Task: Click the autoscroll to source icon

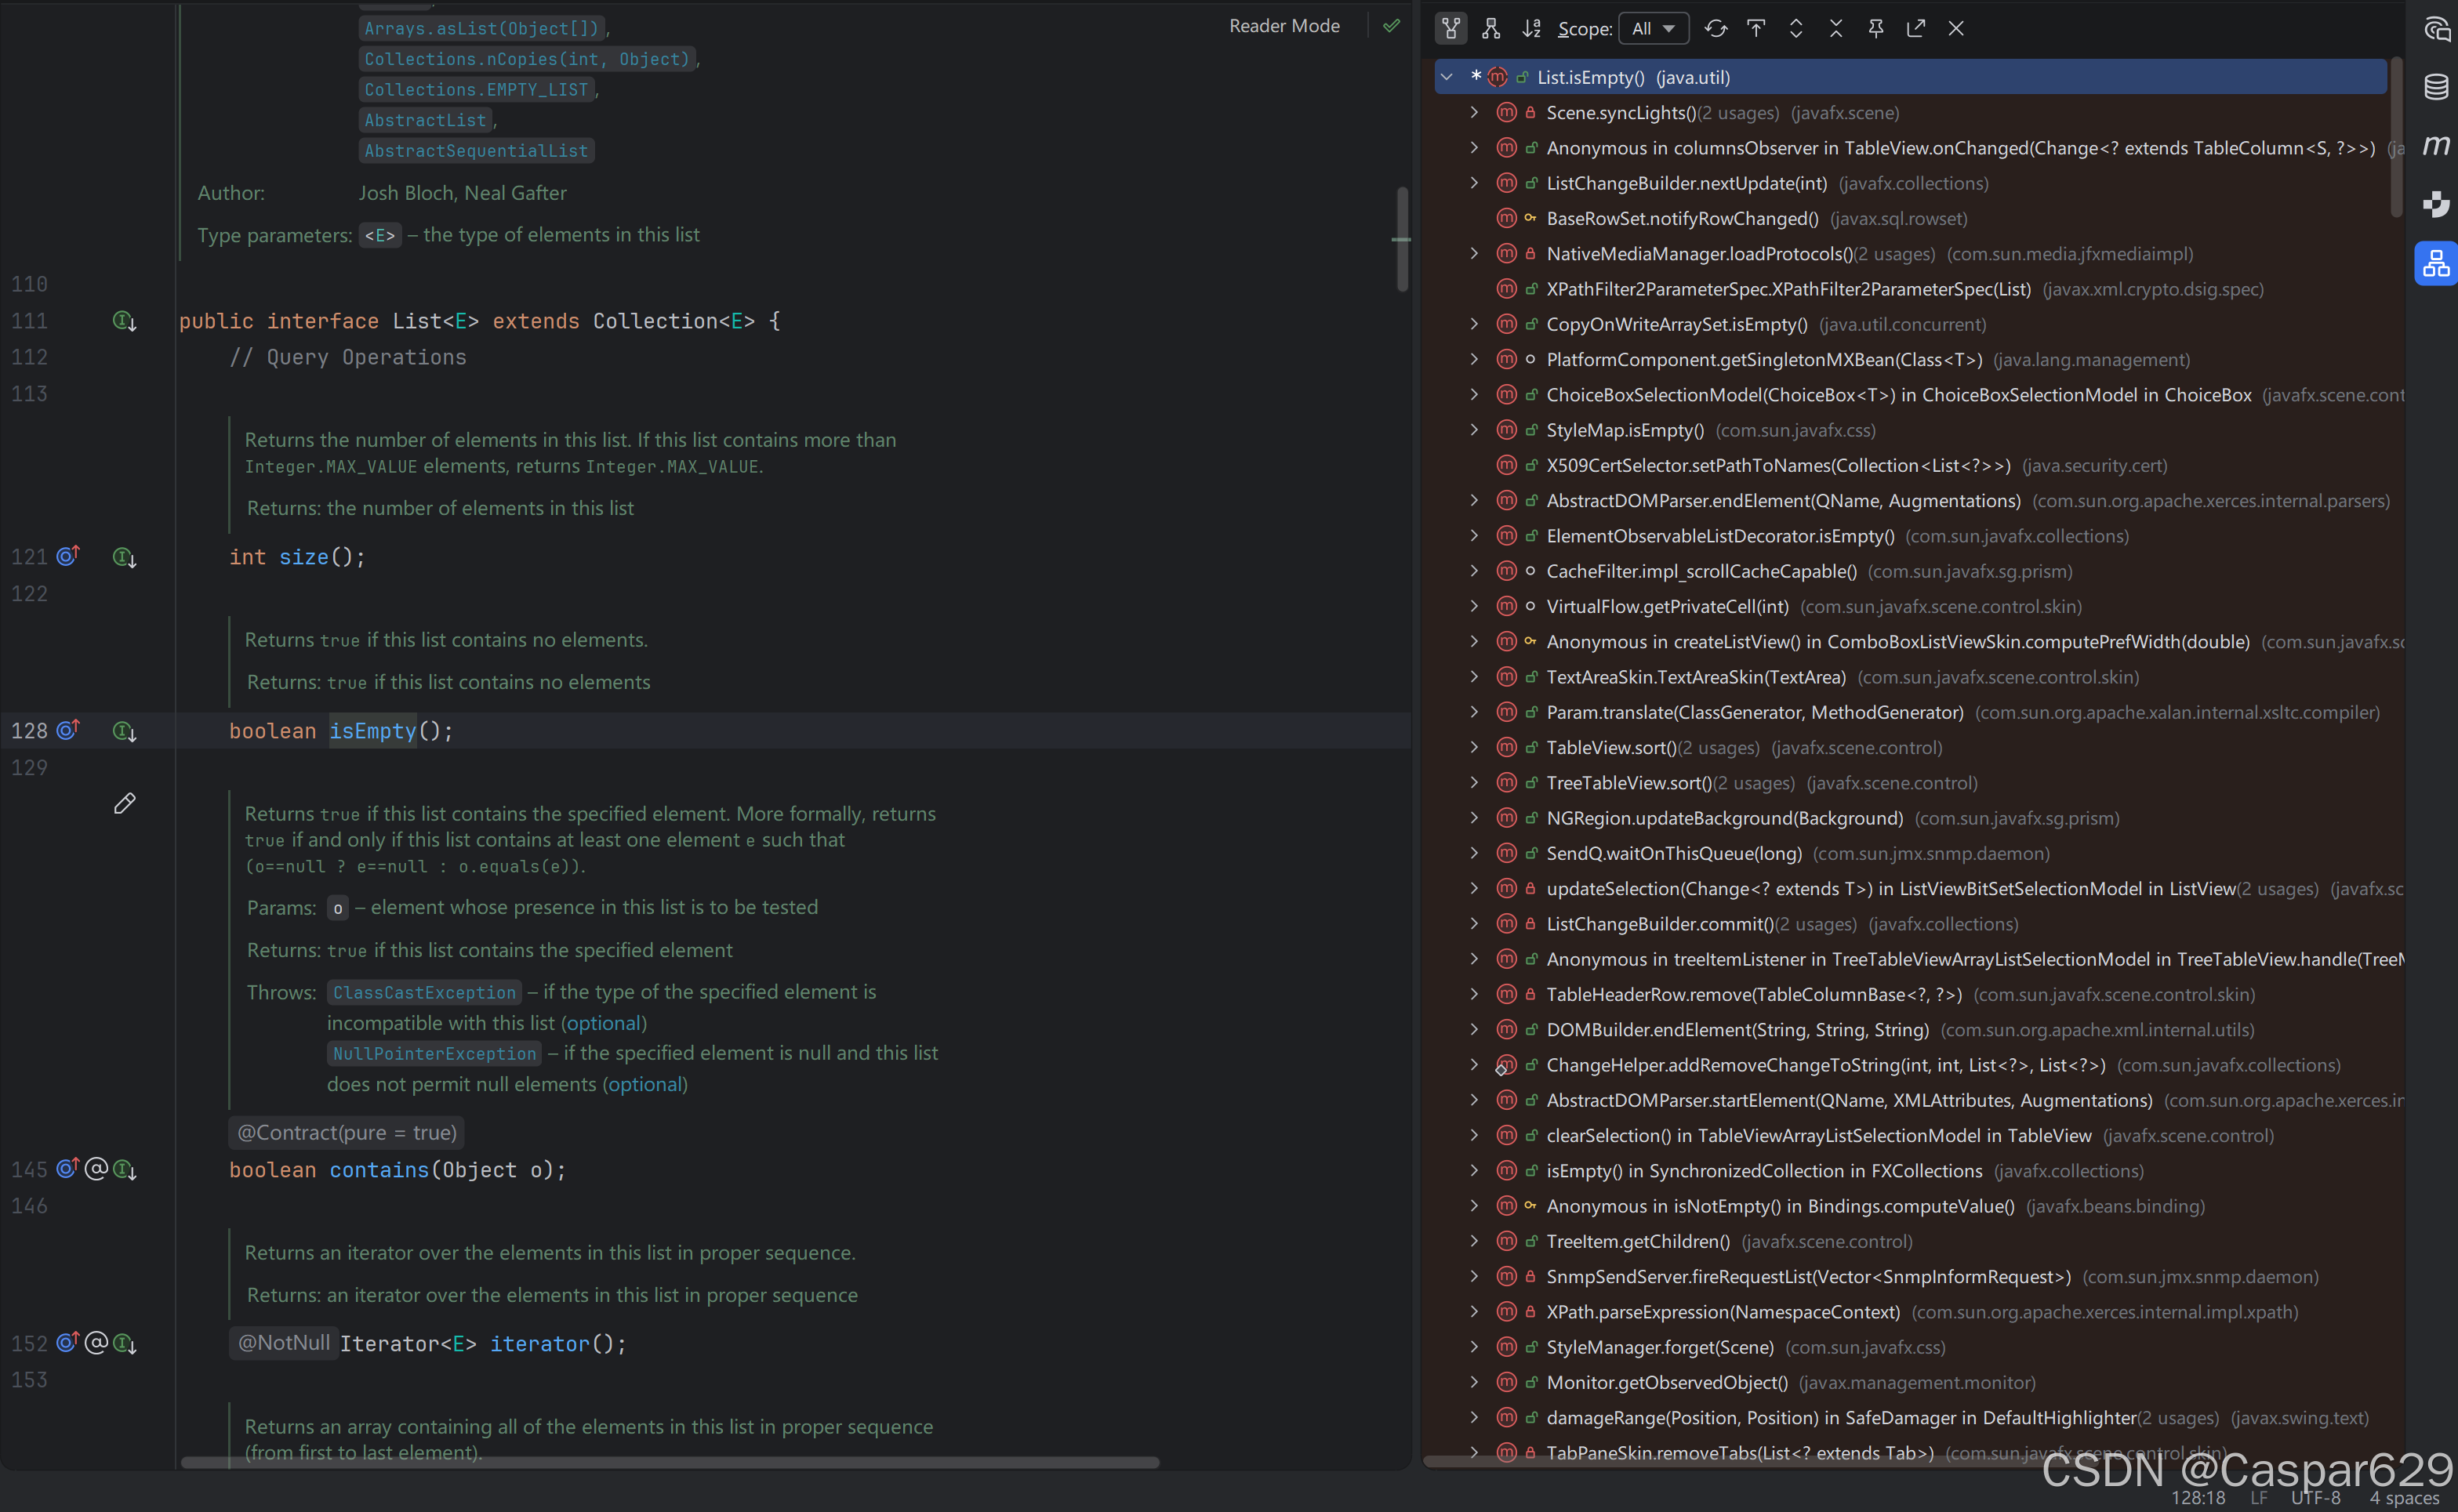Action: (1756, 29)
